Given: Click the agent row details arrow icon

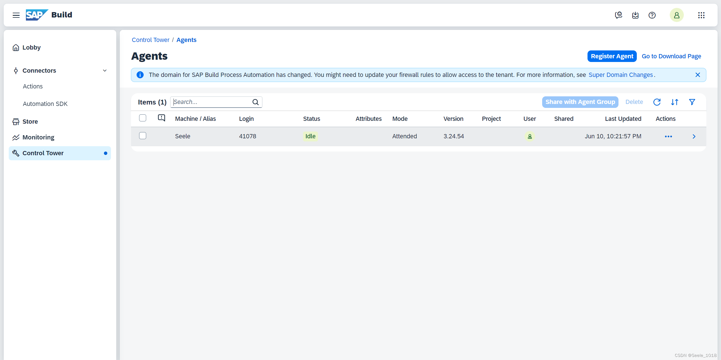Looking at the screenshot, I should (694, 136).
